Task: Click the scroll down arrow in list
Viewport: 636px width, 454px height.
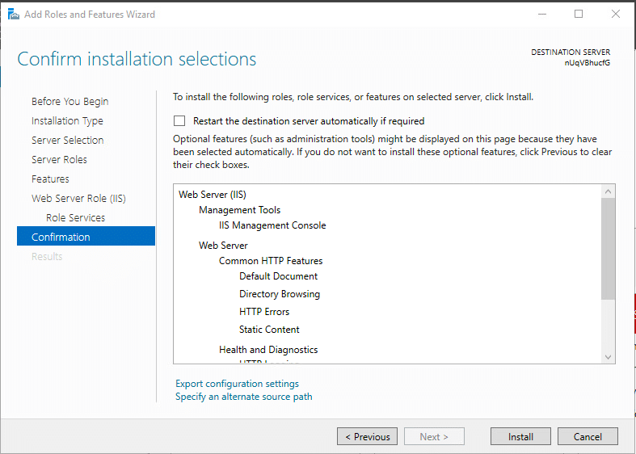Action: 609,356
